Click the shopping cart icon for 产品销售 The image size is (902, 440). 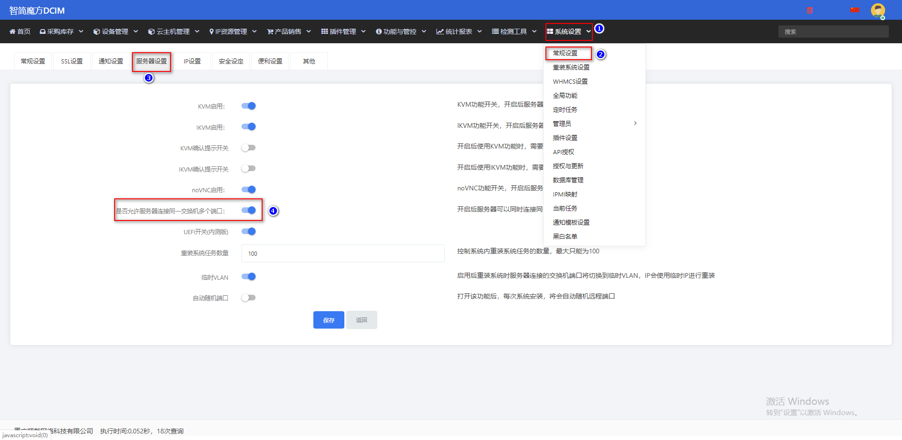coord(270,31)
